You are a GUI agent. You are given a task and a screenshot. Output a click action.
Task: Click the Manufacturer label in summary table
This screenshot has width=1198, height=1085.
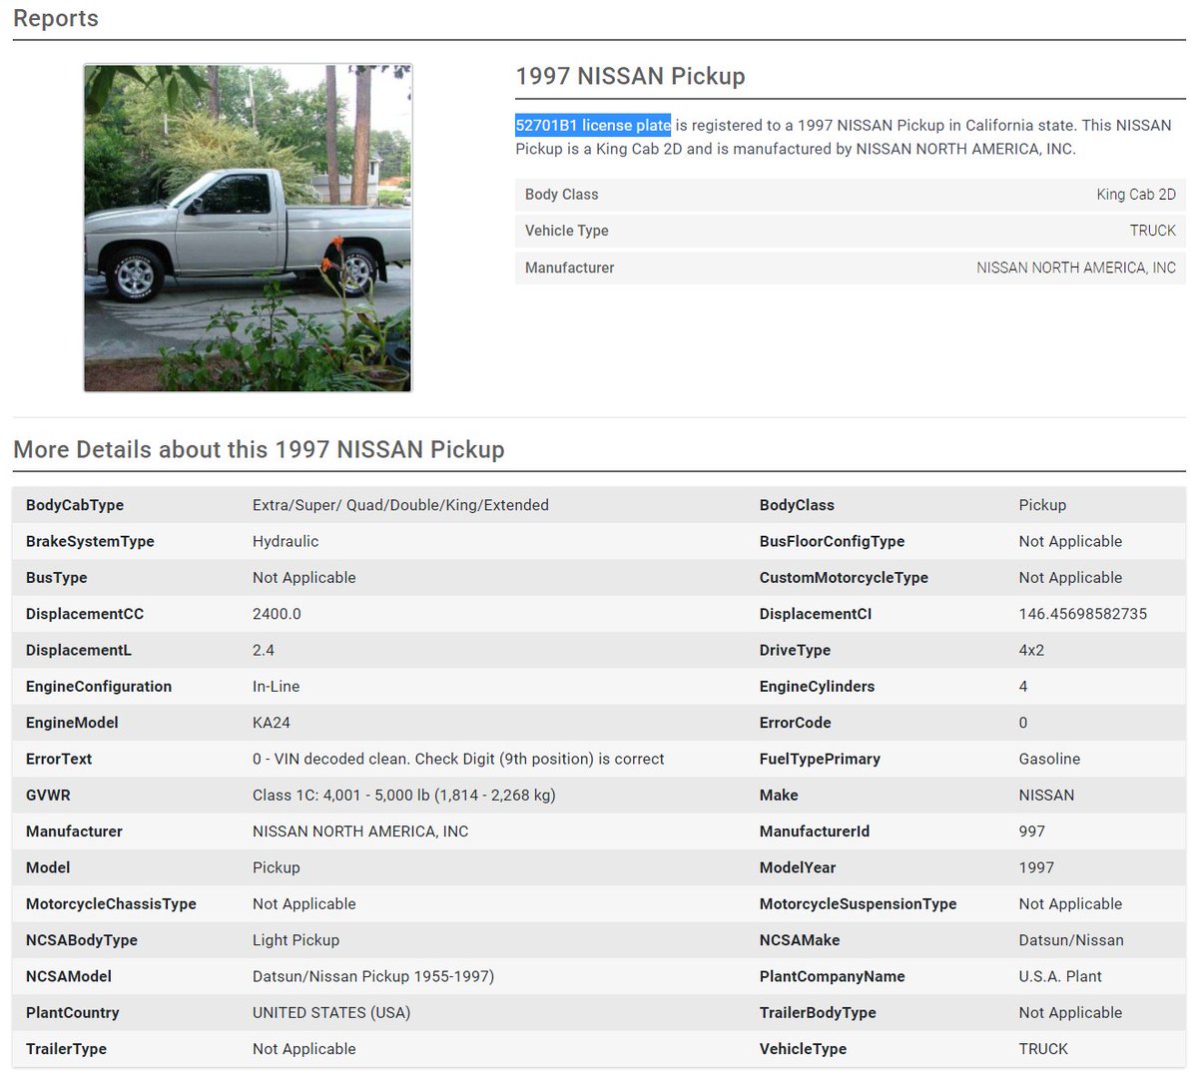click(570, 268)
